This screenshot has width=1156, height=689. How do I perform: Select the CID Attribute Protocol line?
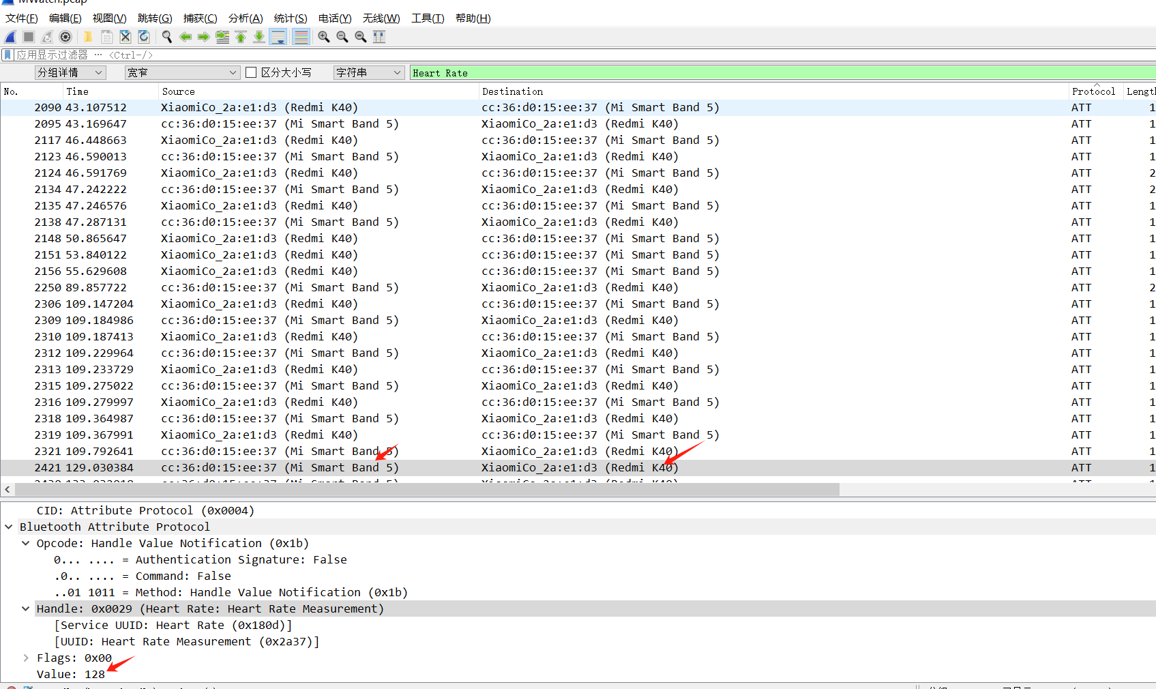pos(145,510)
